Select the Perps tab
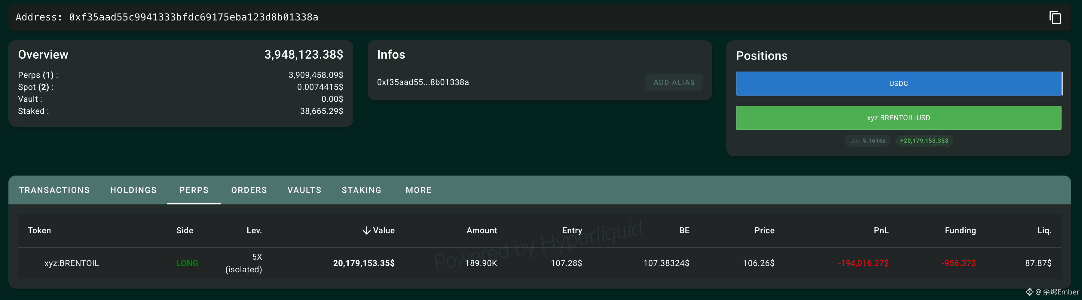1082x300 pixels. point(194,190)
